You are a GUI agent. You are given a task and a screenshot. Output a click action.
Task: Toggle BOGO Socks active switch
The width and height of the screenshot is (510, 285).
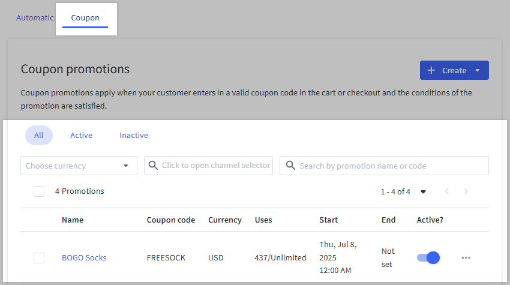428,258
